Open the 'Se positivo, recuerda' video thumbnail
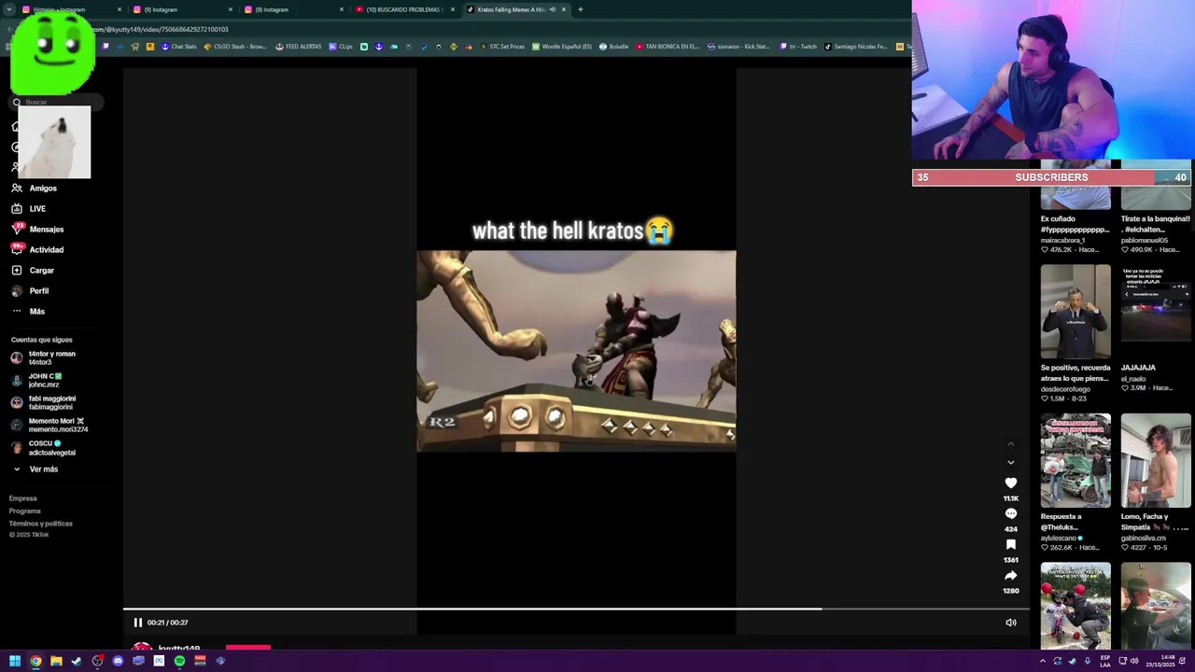 pyautogui.click(x=1075, y=312)
